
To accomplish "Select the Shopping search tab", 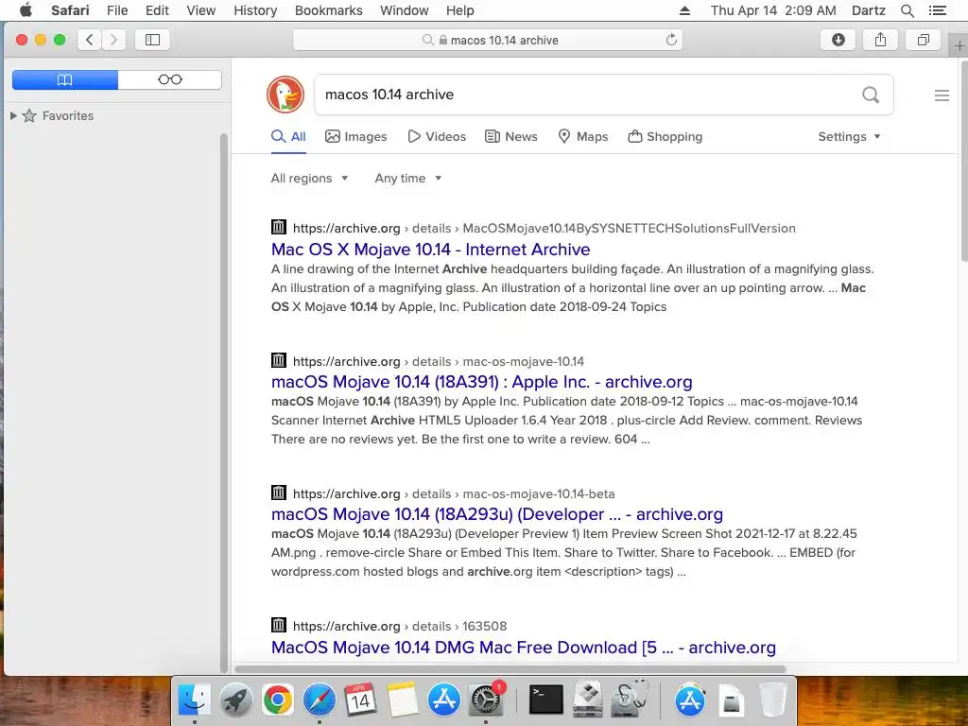I will (x=665, y=136).
